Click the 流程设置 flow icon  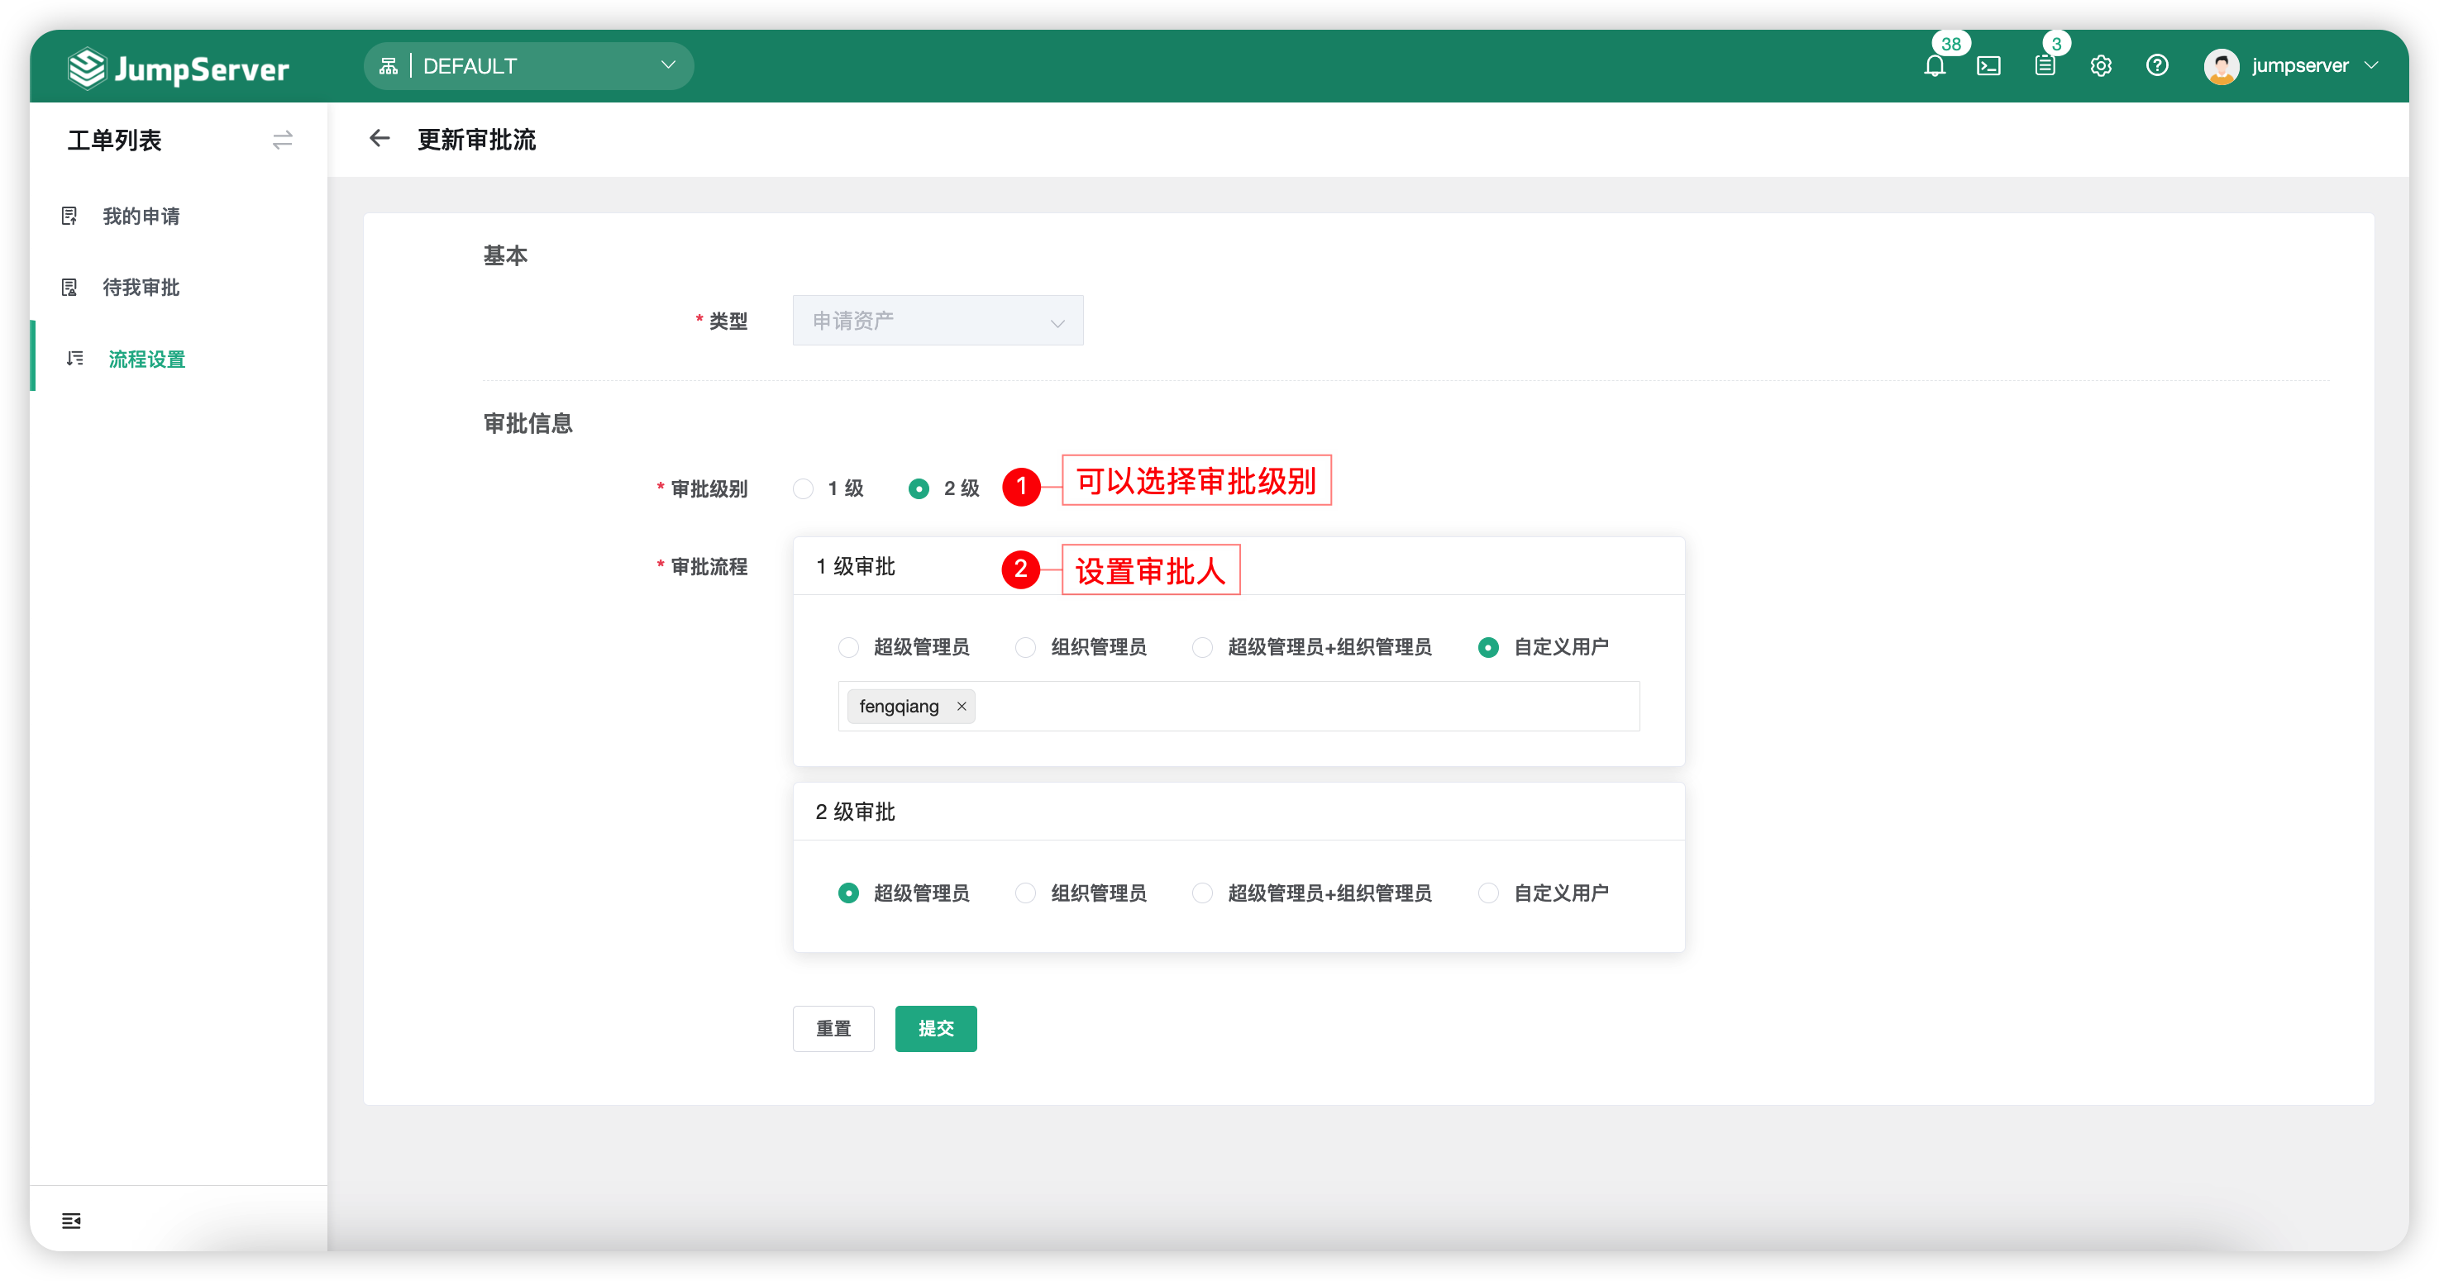[74, 359]
